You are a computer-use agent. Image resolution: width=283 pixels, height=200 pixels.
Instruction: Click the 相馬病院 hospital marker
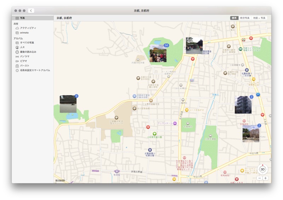pyautogui.click(x=225, y=172)
